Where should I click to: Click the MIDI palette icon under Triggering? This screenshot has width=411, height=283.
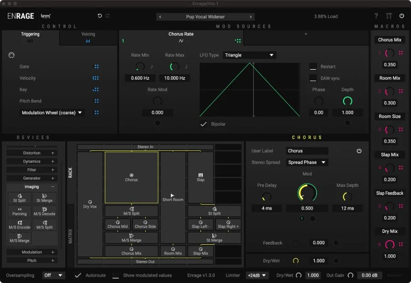11,55
